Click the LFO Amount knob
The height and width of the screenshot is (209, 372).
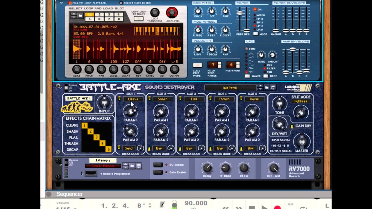click(x=273, y=55)
